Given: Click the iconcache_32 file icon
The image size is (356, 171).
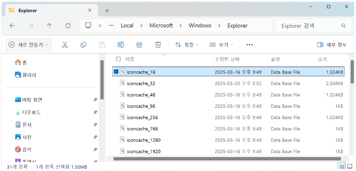Looking at the screenshot, I should pos(122,83).
